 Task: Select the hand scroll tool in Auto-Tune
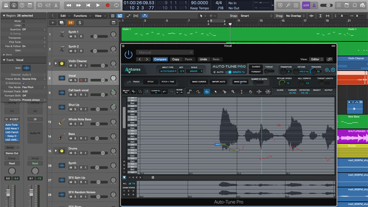[250, 92]
